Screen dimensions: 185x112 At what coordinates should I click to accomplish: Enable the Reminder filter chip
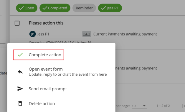coord(84,8)
